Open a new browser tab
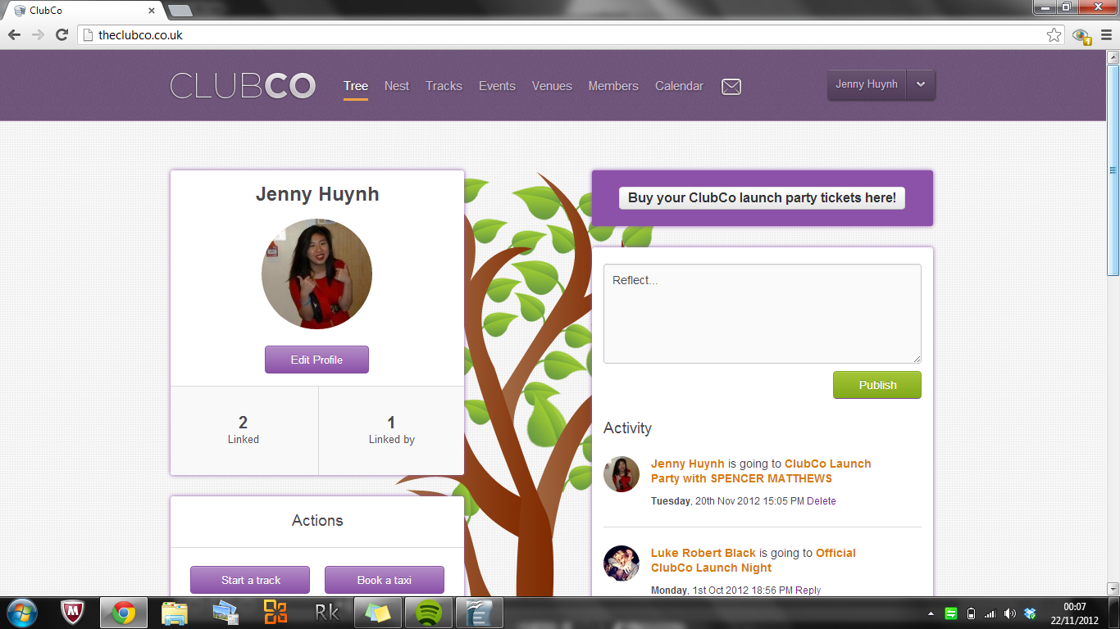1120x629 pixels. [180, 11]
